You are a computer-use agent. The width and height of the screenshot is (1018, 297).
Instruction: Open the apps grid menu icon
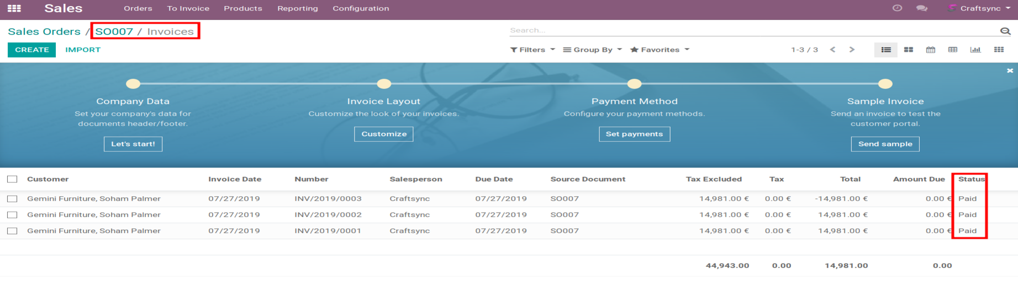click(x=14, y=8)
